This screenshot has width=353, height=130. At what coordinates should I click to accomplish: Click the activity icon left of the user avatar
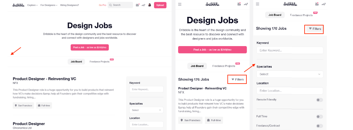pos(143,5)
